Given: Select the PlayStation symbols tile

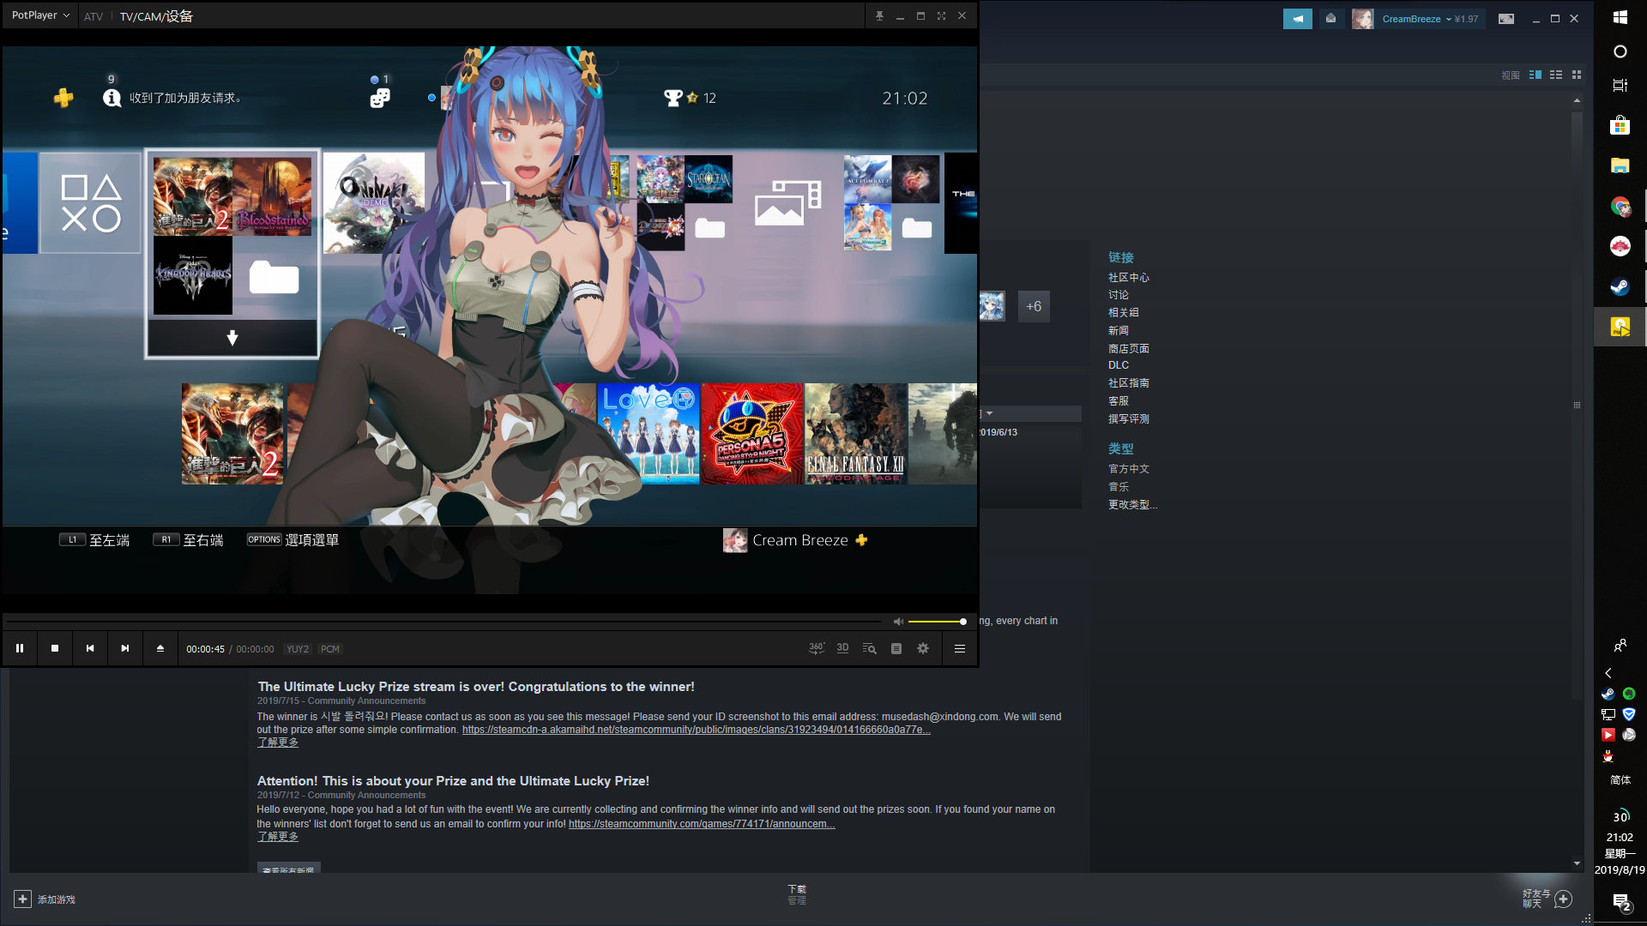Looking at the screenshot, I should 90,203.
